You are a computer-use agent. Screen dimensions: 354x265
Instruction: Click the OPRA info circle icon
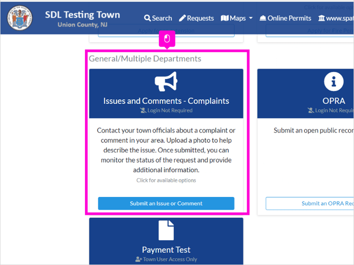click(334, 82)
